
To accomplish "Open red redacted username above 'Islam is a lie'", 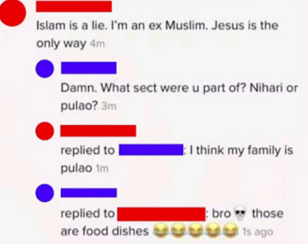I will point(74,6).
